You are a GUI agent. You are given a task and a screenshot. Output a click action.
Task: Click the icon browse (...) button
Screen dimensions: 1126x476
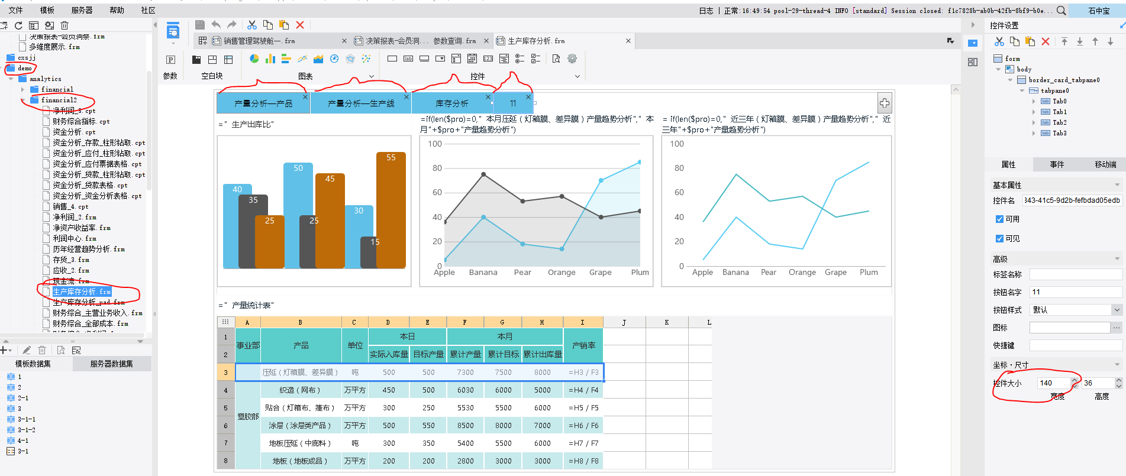(1117, 327)
